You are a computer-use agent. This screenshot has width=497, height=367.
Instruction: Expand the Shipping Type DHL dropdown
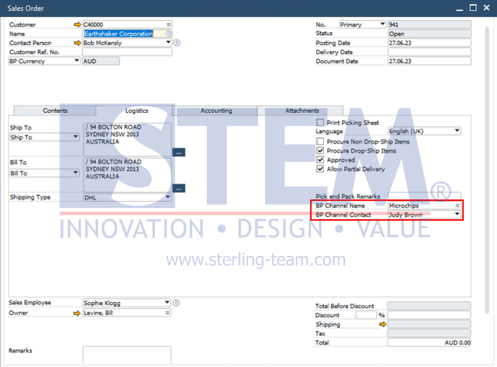[168, 197]
